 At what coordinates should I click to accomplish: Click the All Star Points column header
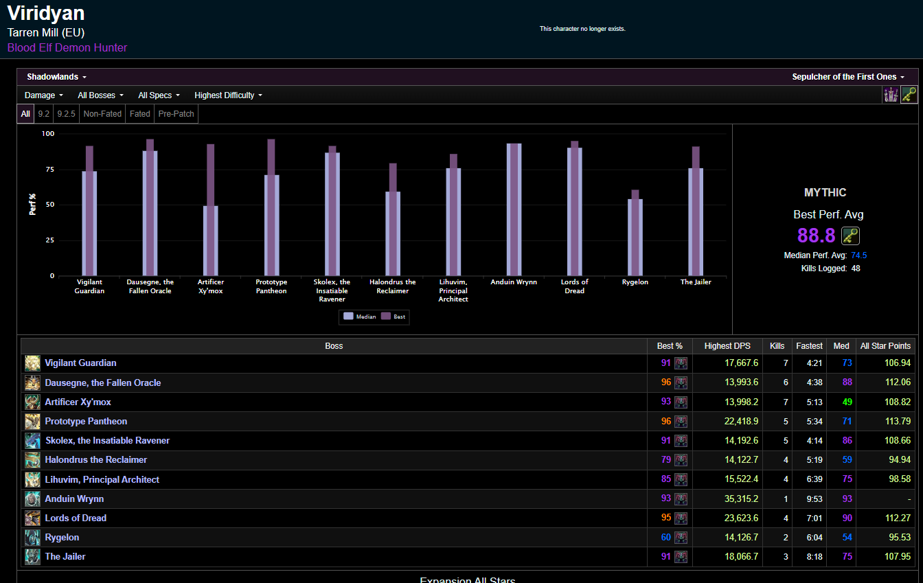coord(886,346)
